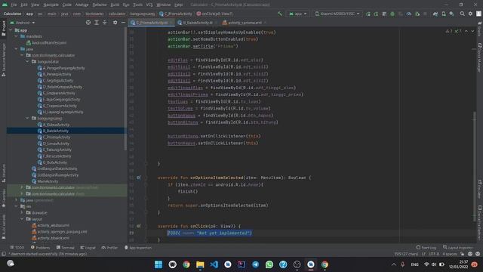Open the File menu
The image size is (483, 272).
[x=14, y=5]
